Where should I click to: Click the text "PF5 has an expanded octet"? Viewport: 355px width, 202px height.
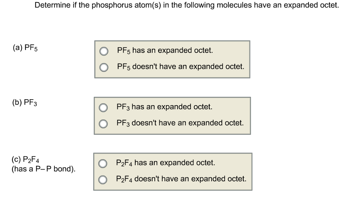point(165,51)
